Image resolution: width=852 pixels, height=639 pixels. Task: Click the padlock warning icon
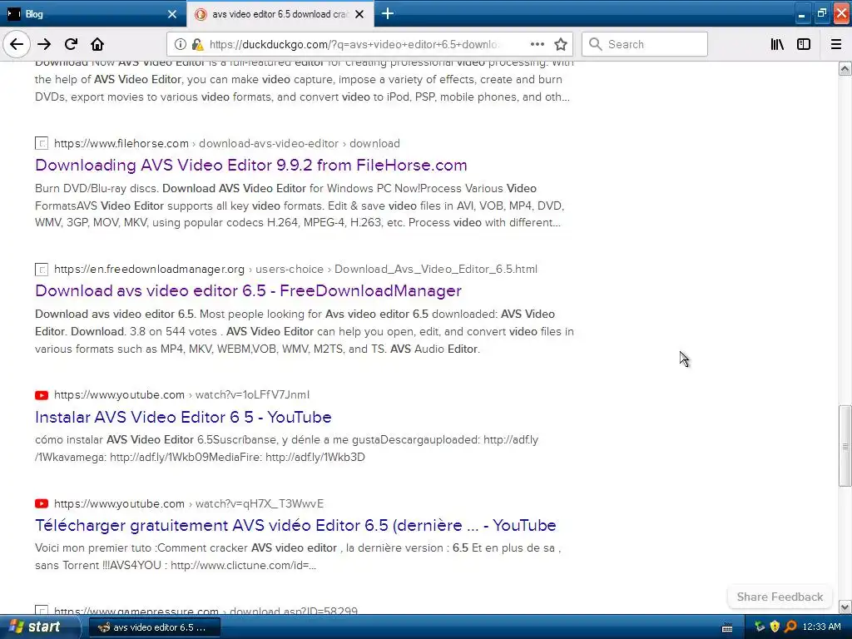[x=198, y=44]
